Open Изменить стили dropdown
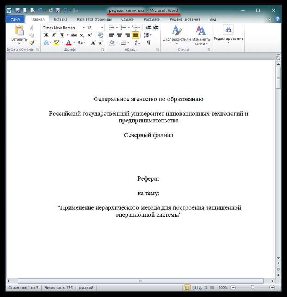The image size is (287, 297). coord(201,36)
